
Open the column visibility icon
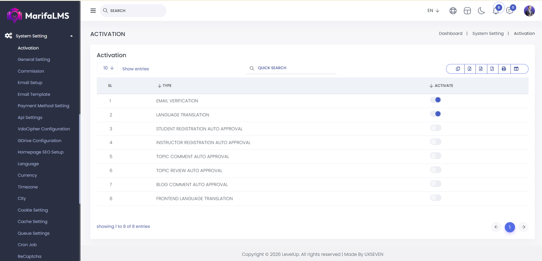pos(516,69)
